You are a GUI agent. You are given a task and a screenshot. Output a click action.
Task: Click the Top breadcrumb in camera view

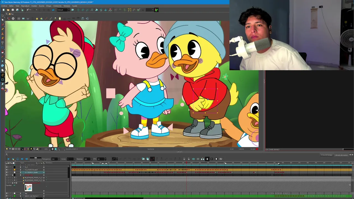(x=12, y=14)
